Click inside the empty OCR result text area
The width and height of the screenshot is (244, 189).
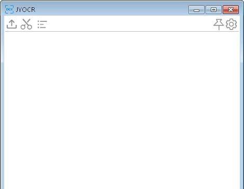point(122,111)
